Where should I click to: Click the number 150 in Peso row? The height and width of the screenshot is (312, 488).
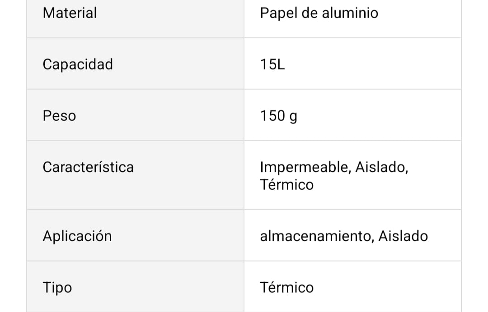point(272,115)
